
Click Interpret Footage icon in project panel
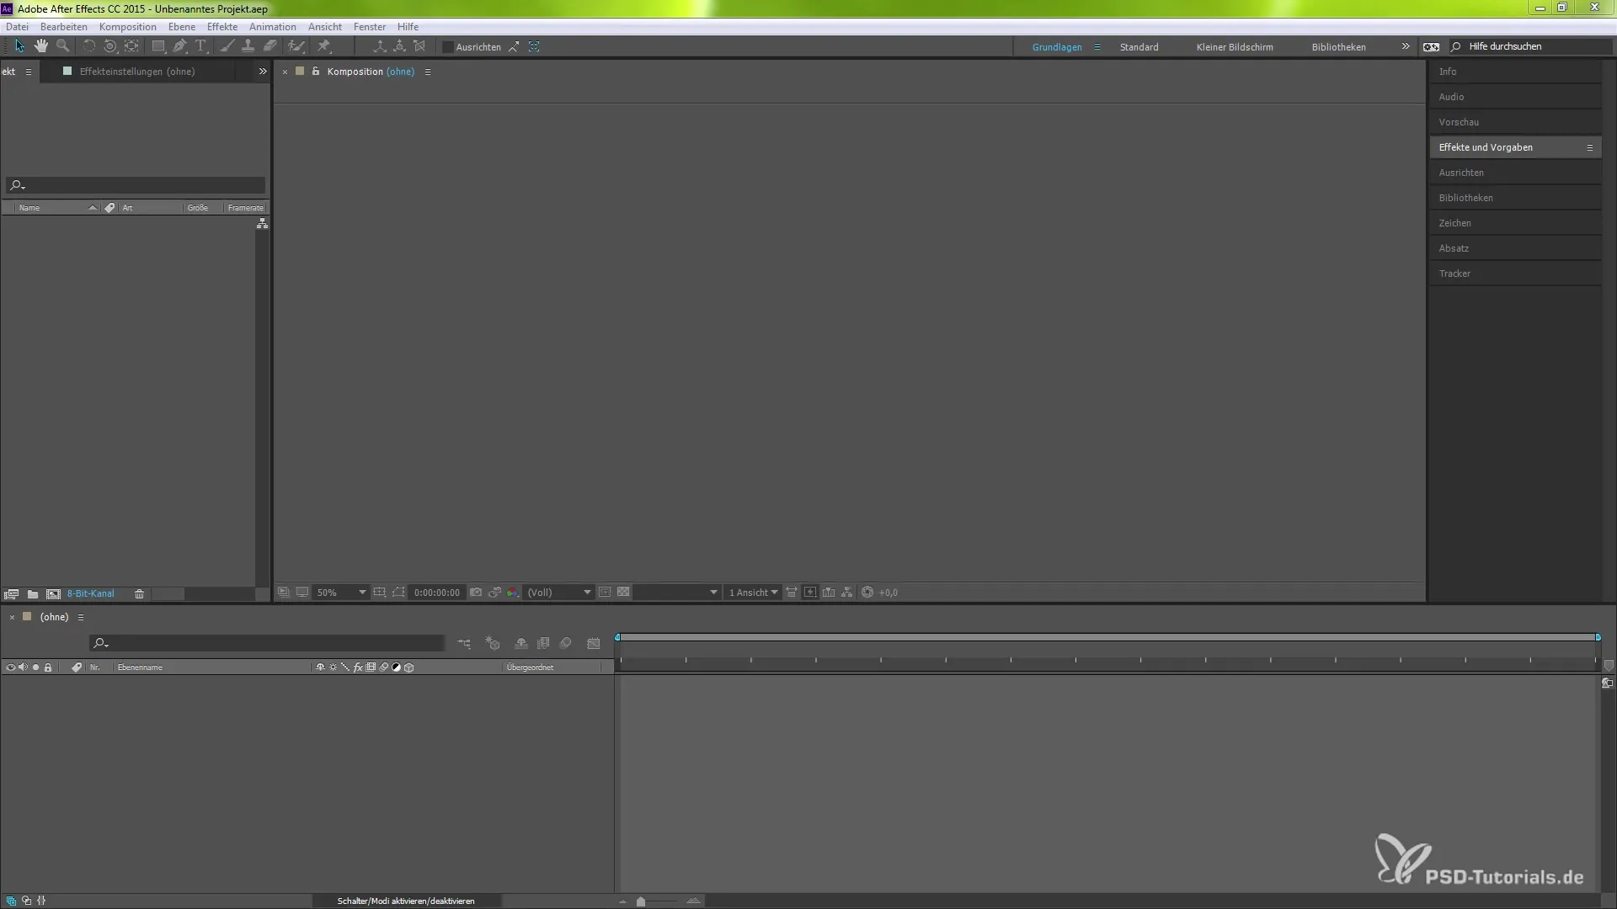pos(11,594)
